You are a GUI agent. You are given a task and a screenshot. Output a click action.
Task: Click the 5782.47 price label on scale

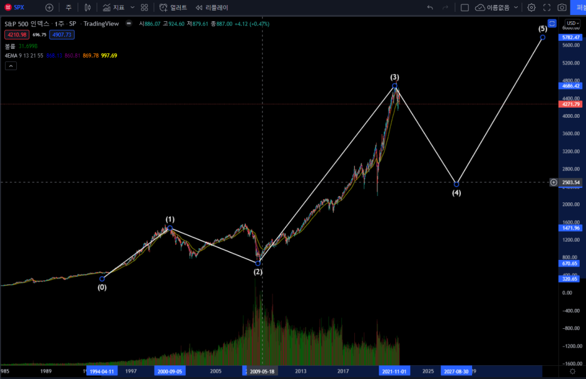click(x=570, y=38)
